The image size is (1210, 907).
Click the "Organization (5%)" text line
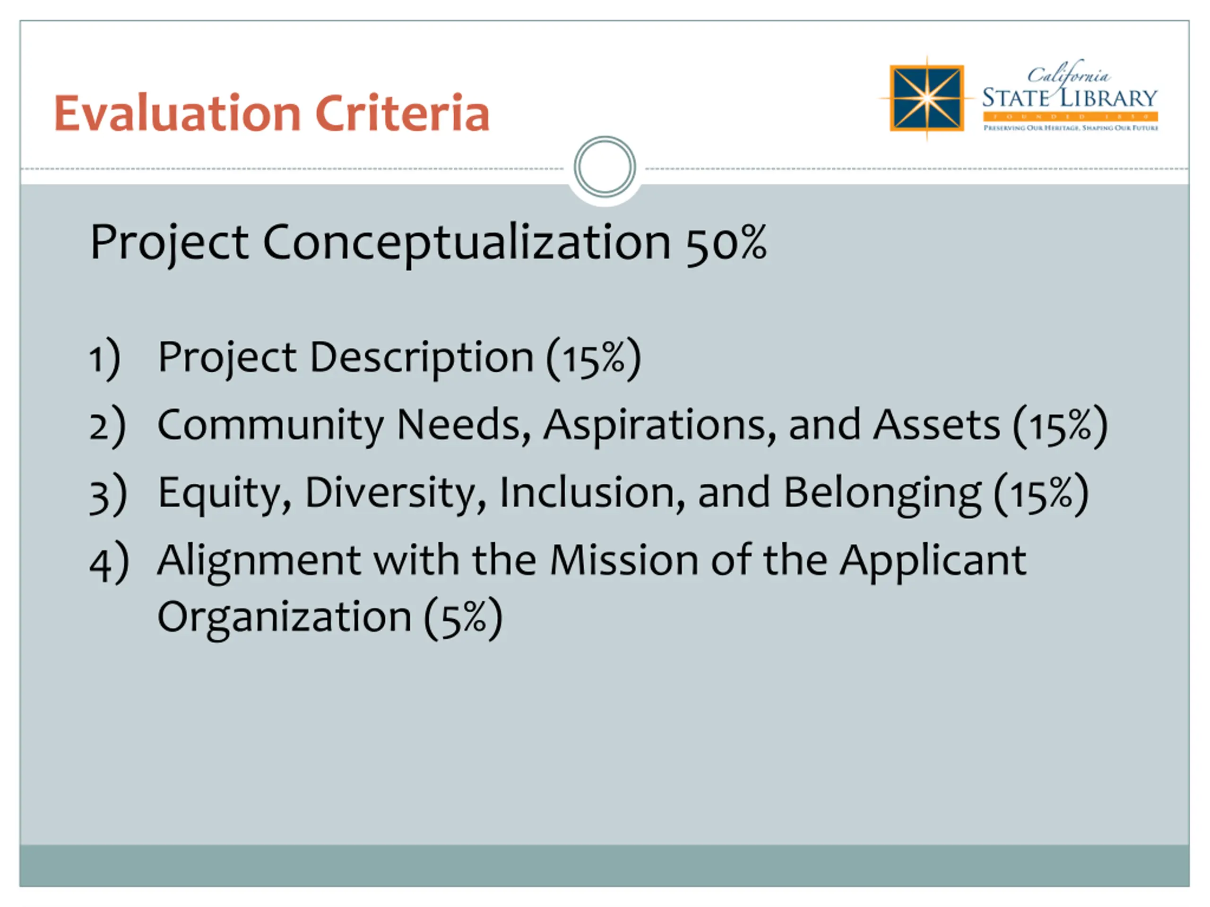click(x=330, y=618)
